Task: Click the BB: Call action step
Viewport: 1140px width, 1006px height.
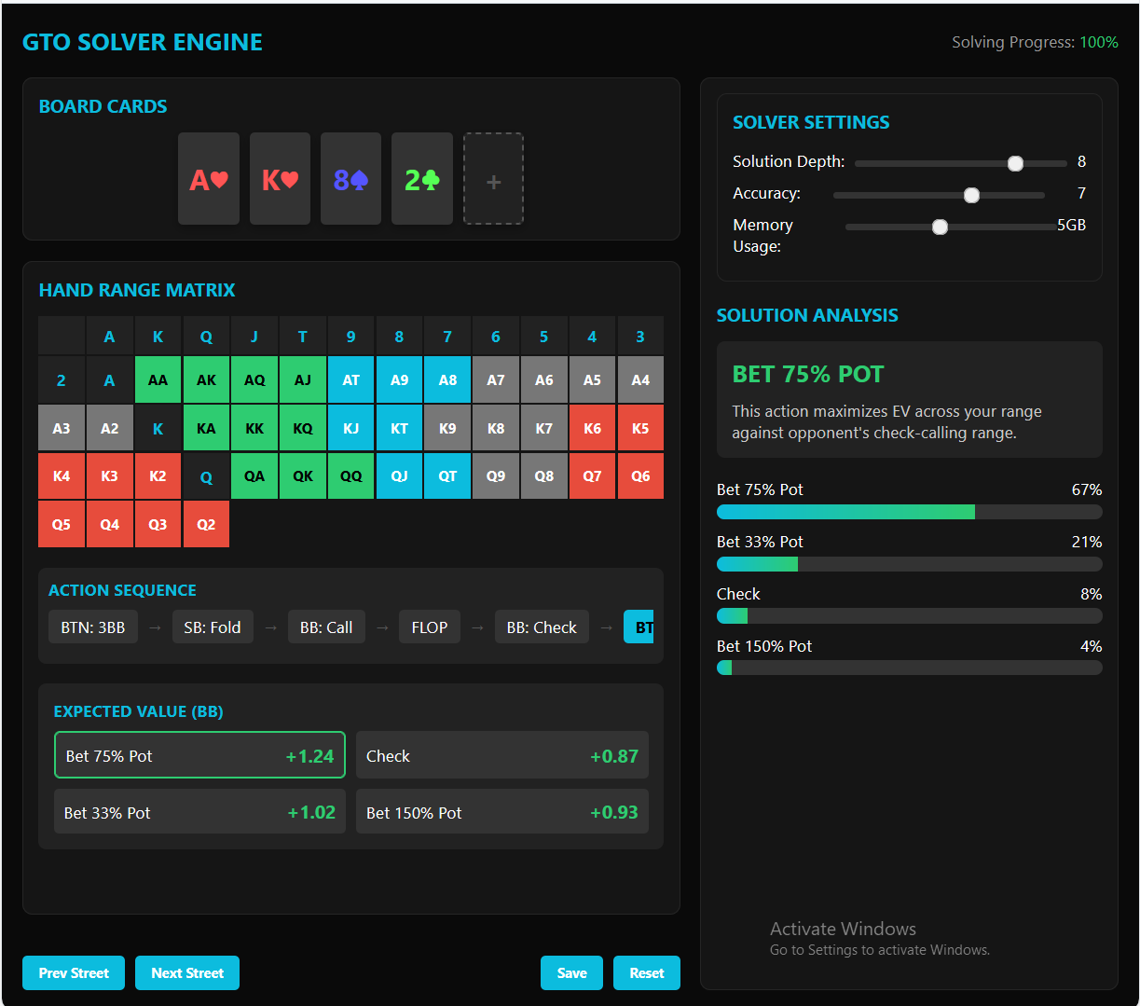Action: (x=326, y=627)
